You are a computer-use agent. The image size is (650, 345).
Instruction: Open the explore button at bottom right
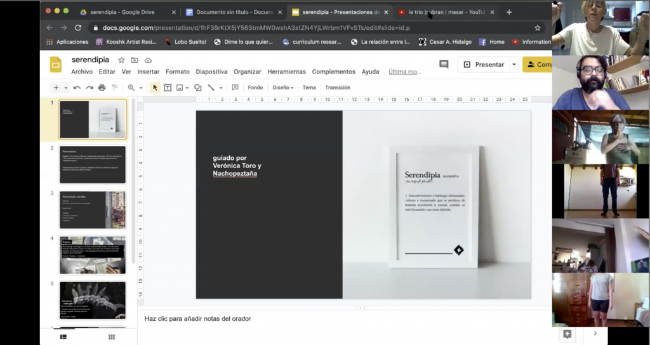[x=567, y=334]
